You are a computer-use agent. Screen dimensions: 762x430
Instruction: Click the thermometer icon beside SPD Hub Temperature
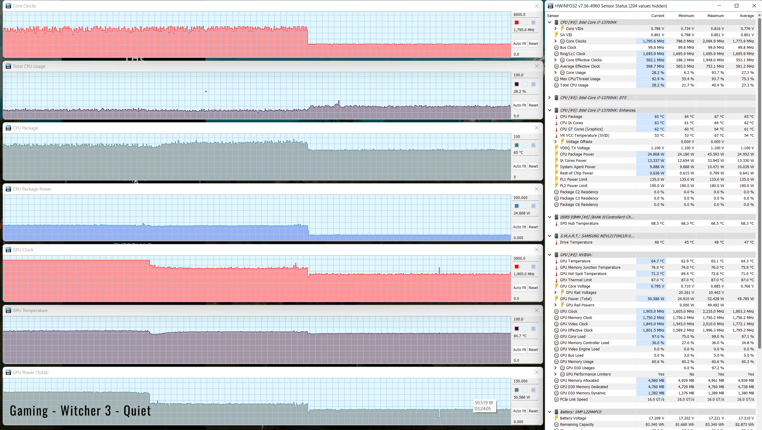click(556, 223)
